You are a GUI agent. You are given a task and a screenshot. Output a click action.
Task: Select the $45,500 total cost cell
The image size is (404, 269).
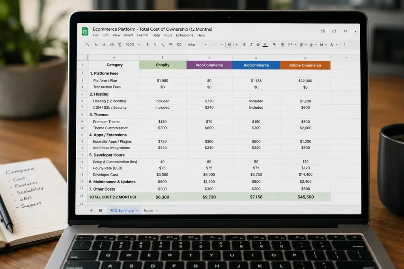305,197
